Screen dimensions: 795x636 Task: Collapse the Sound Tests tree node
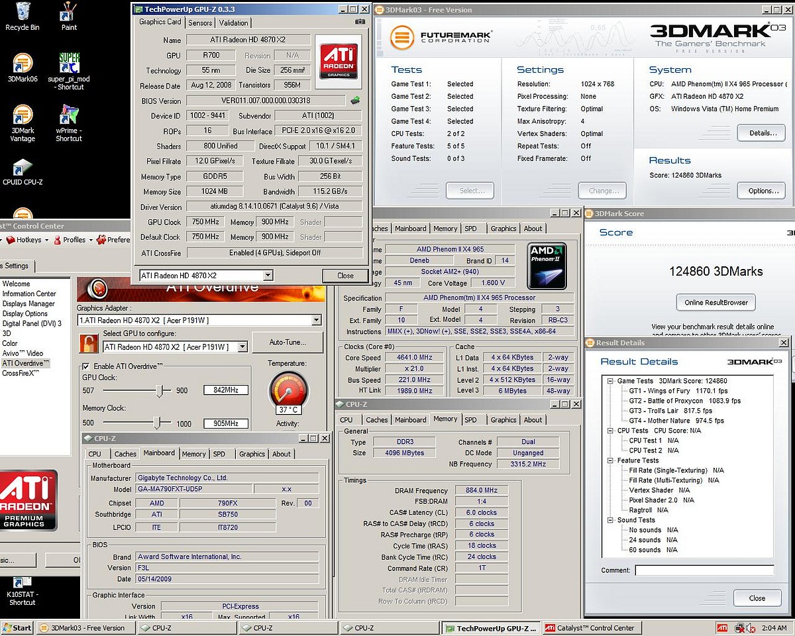pos(609,520)
